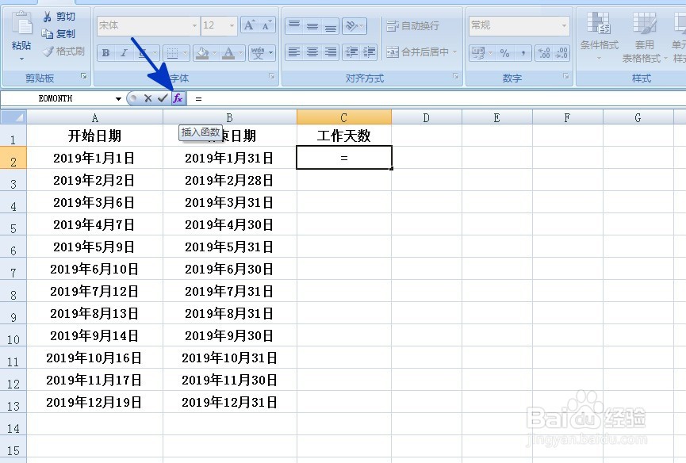Click the Font Color icon
This screenshot has width=686, height=463.
tap(228, 52)
